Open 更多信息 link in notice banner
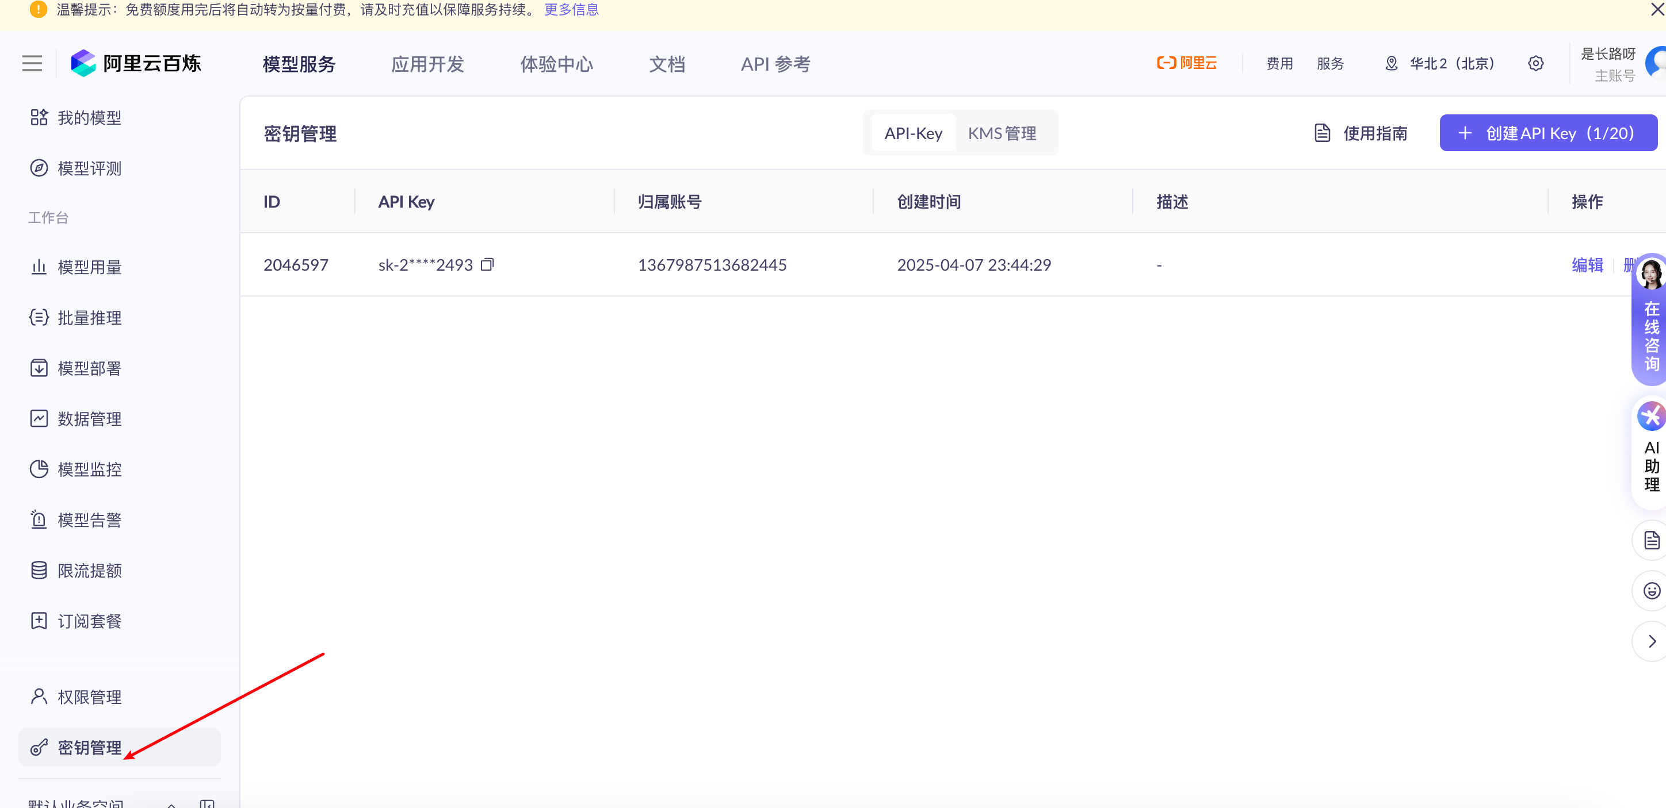Screen dimensions: 1666x808 (x=571, y=10)
